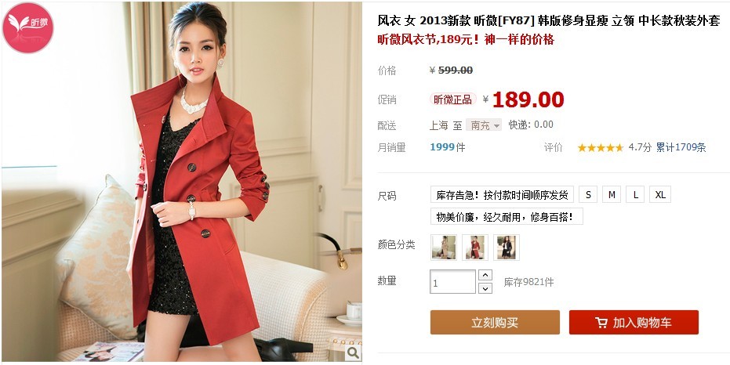This screenshot has height=365, width=730.
Task: Decrease quantity with the down arrow
Action: (485, 288)
